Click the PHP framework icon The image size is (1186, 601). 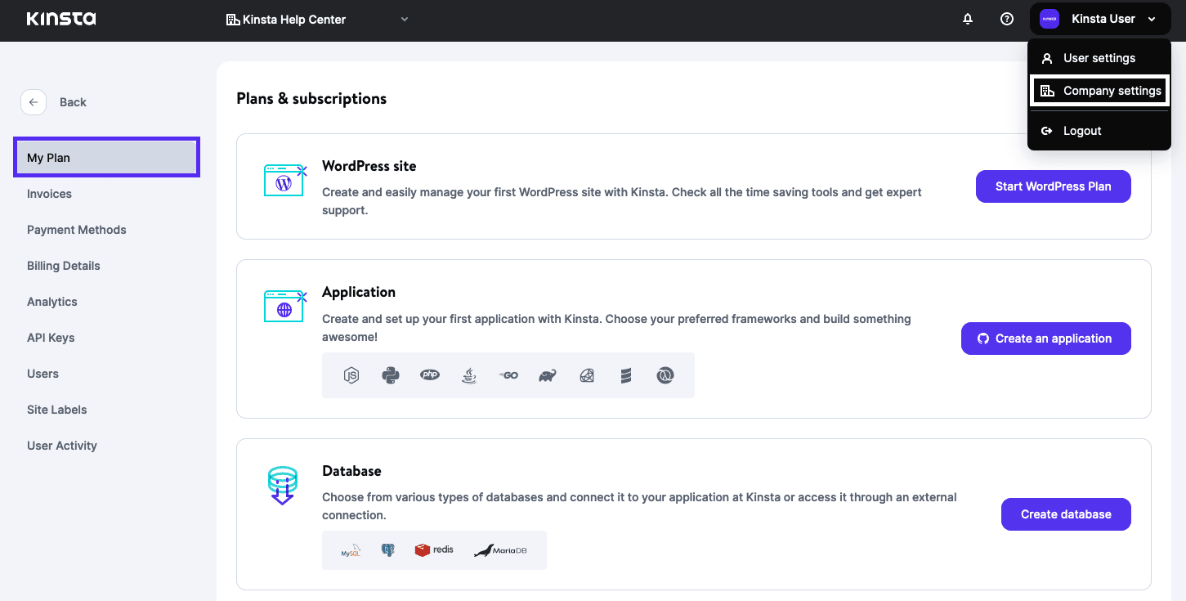click(x=429, y=375)
